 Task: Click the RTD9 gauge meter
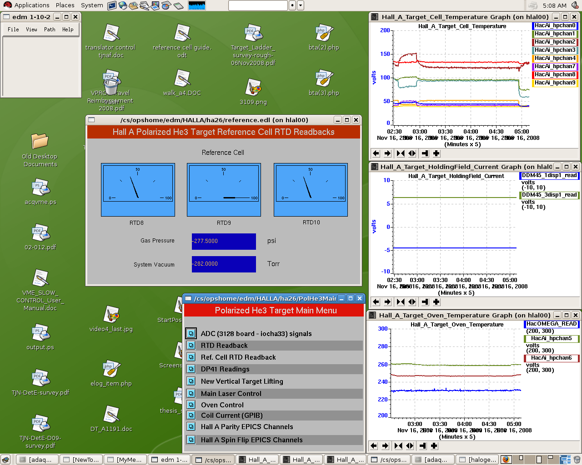pos(224,190)
